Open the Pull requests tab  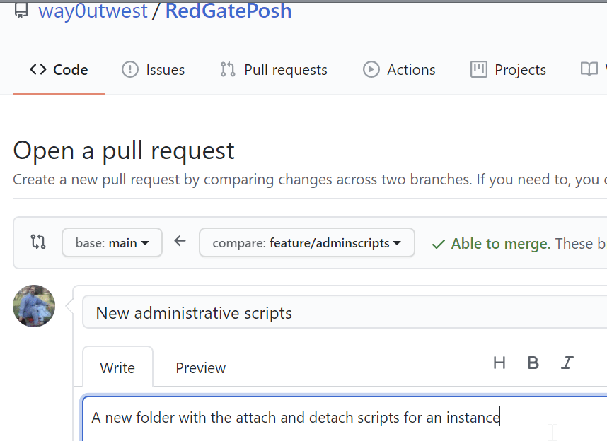click(273, 70)
